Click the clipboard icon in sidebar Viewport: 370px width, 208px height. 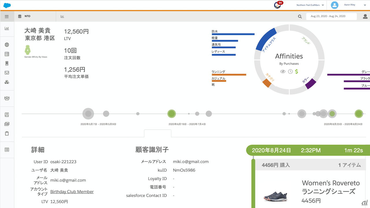coord(7,134)
